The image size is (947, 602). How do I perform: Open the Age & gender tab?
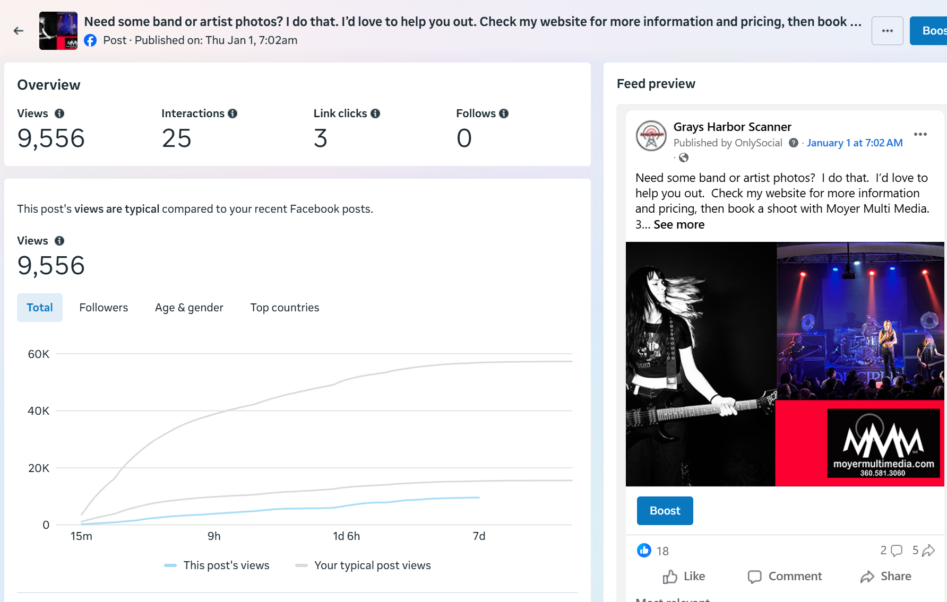pos(189,308)
